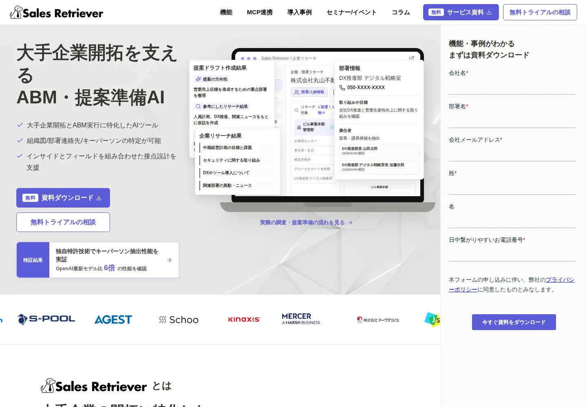Click the 無料 badge in header サービス資料 button

click(436, 12)
